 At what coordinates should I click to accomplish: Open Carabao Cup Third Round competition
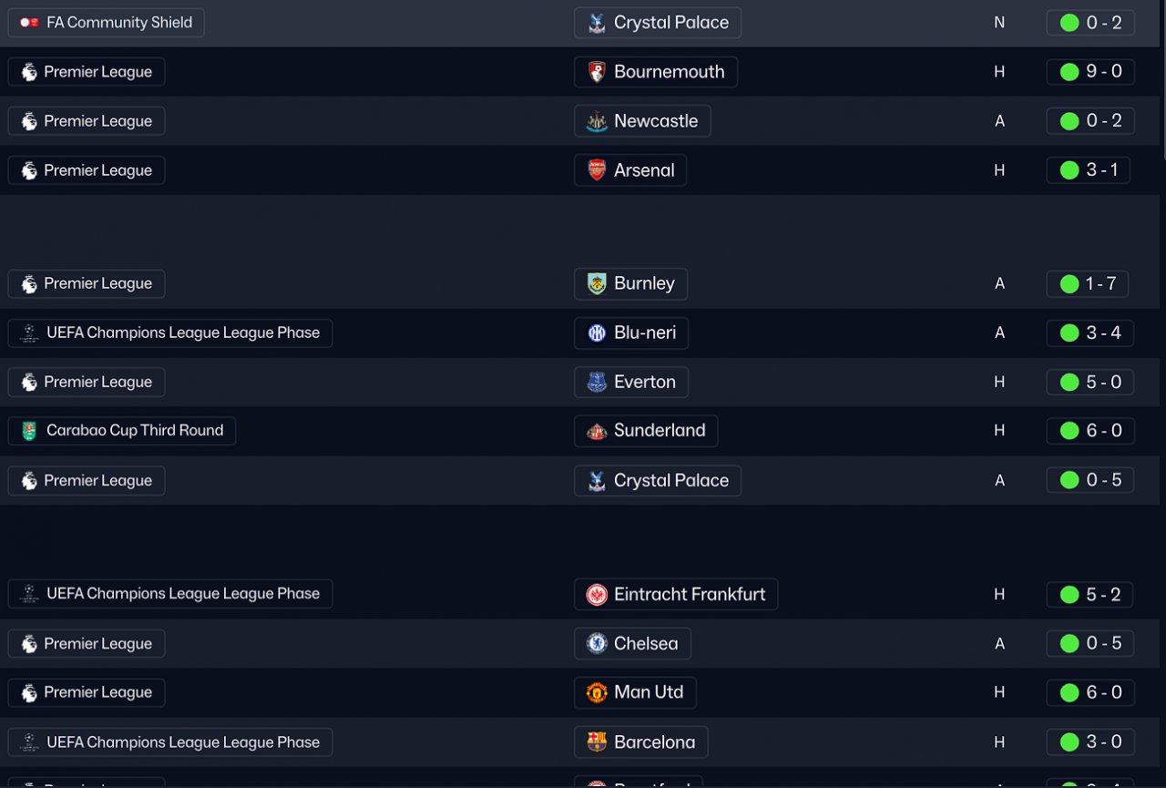tap(134, 431)
